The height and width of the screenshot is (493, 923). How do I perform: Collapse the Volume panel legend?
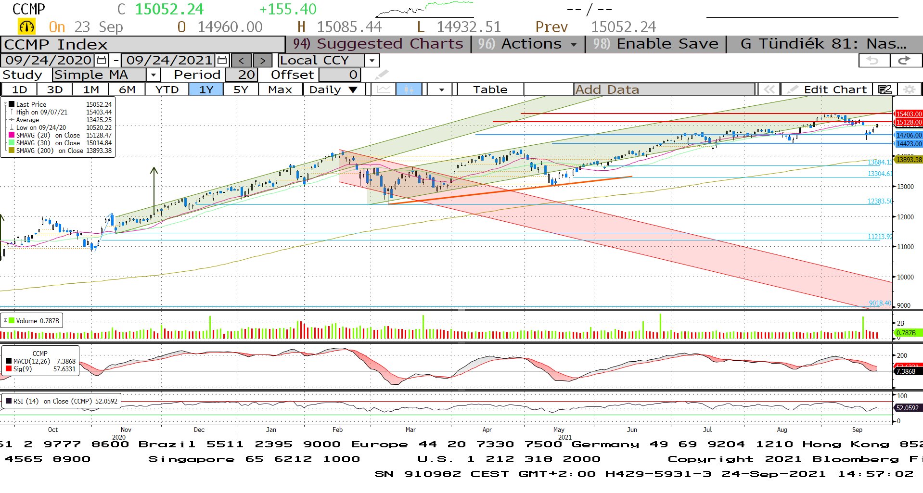(5, 320)
